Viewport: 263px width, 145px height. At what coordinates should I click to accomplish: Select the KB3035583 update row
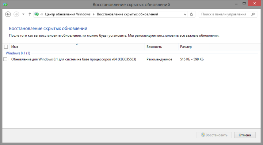(x=130, y=59)
